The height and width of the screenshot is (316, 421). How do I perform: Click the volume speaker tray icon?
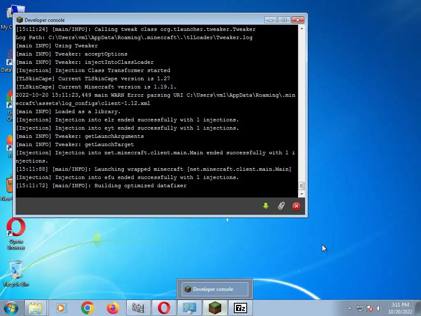click(x=379, y=308)
